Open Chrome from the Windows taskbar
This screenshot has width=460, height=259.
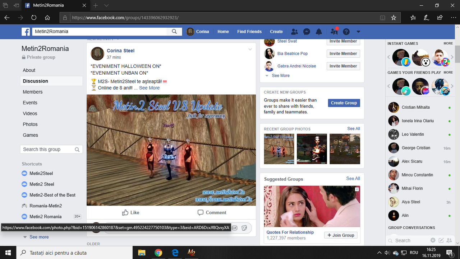(158, 253)
